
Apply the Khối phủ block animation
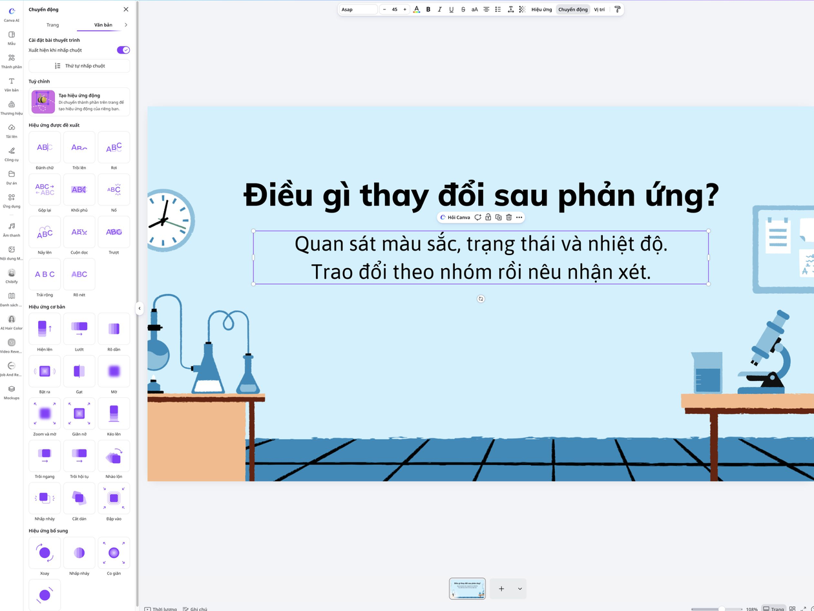coord(79,190)
